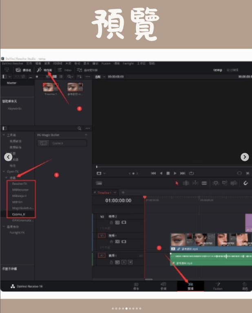Click the timeline horizontal scrollbar
This screenshot has width=252, height=313.
click(149, 280)
